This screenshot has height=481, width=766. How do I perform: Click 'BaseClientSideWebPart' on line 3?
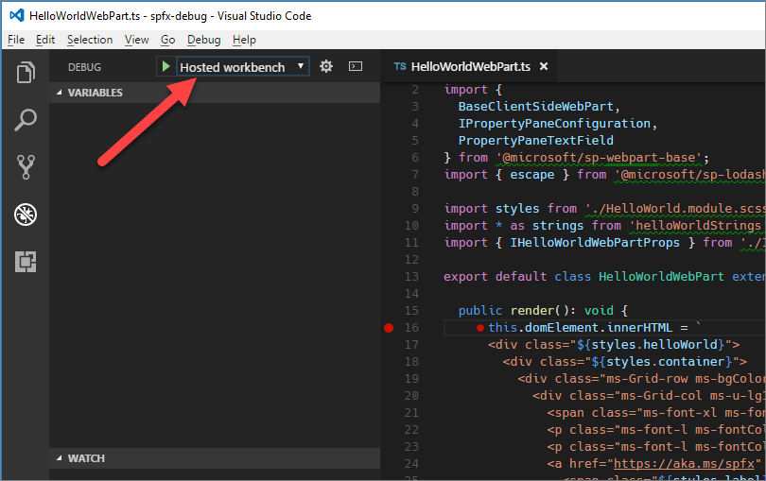[x=536, y=107]
